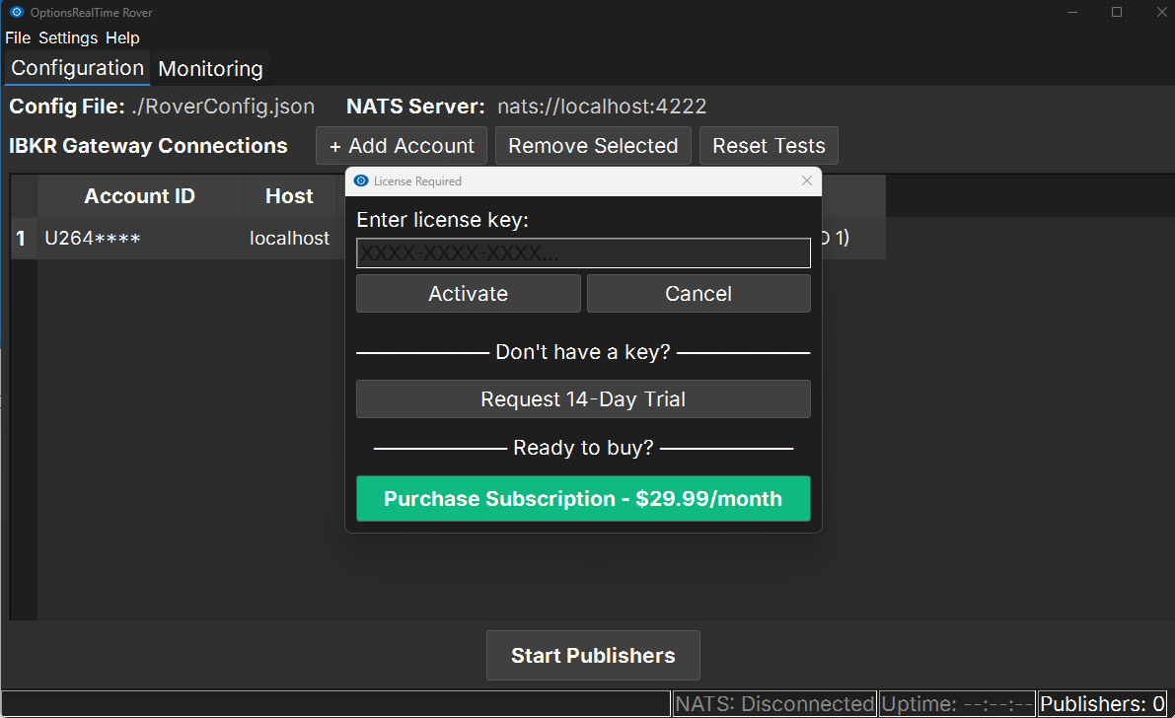Focus the license key input field
Screen dimensions: 1175x718
point(583,253)
